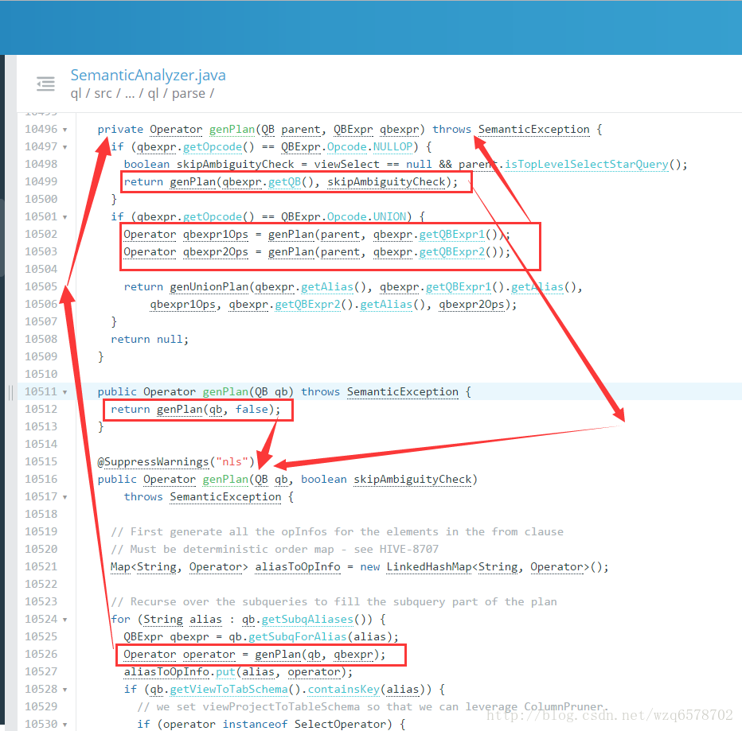Click genPlan definition on line 10496

pyautogui.click(x=232, y=130)
